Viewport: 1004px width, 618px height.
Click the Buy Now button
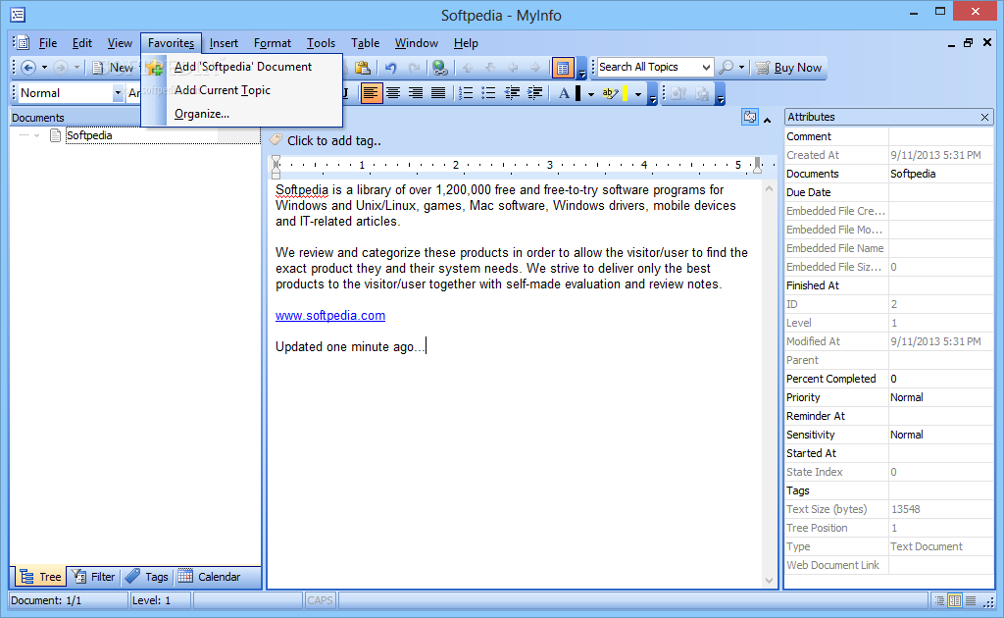coord(788,68)
